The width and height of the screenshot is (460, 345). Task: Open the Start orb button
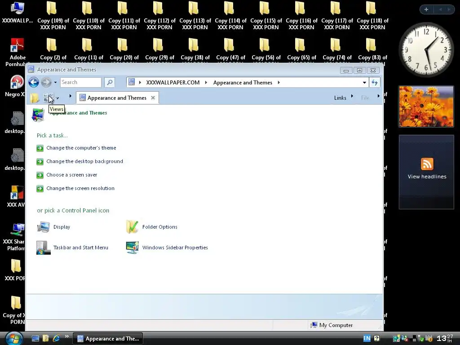pos(13,339)
